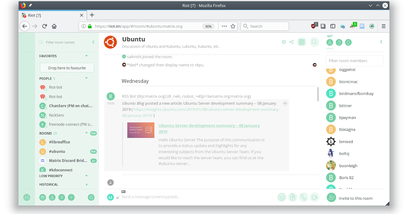Upload a file to the room

tap(293, 197)
